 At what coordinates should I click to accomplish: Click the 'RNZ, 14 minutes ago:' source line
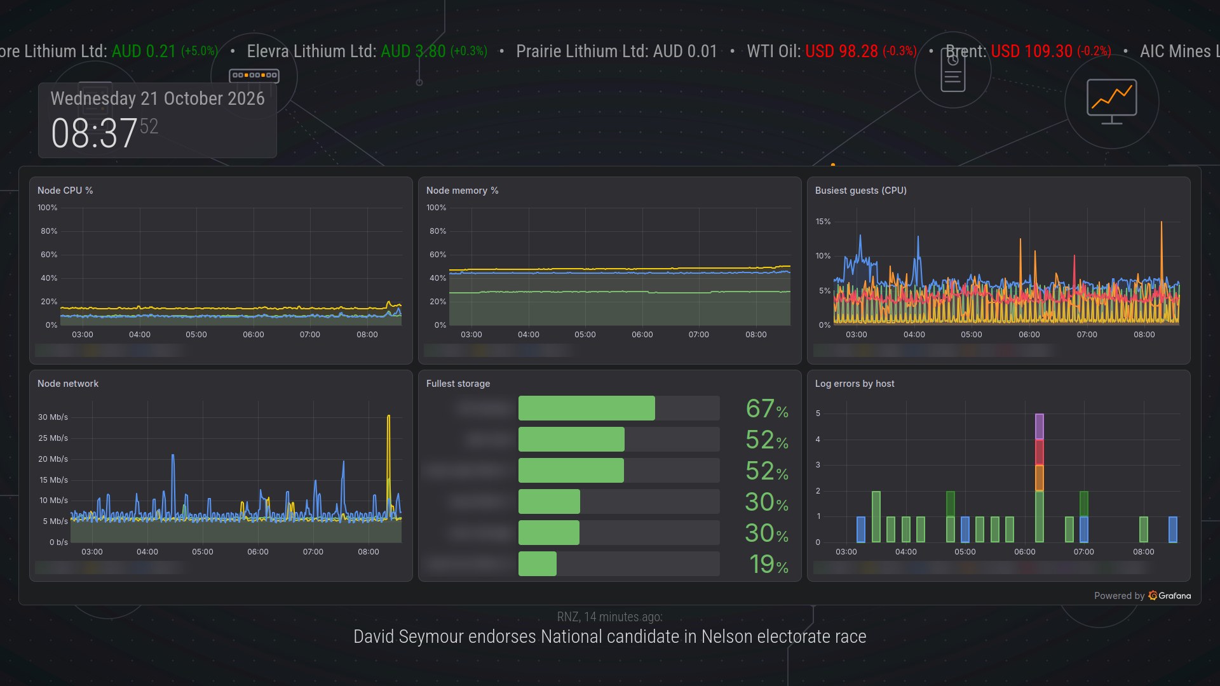point(610,617)
